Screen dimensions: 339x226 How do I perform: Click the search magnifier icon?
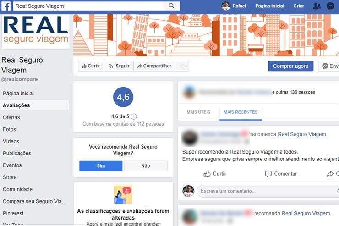point(171,6)
